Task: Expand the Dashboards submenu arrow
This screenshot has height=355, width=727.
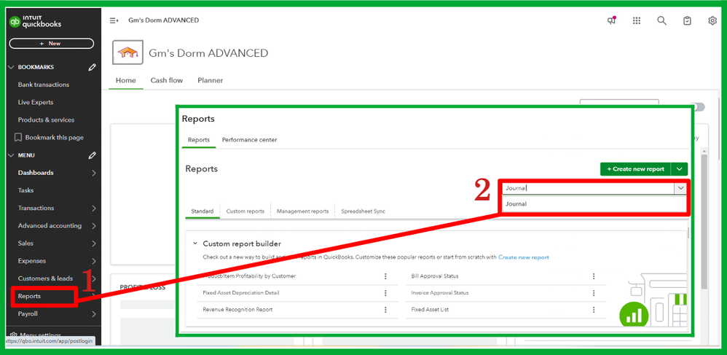Action: tap(94, 173)
